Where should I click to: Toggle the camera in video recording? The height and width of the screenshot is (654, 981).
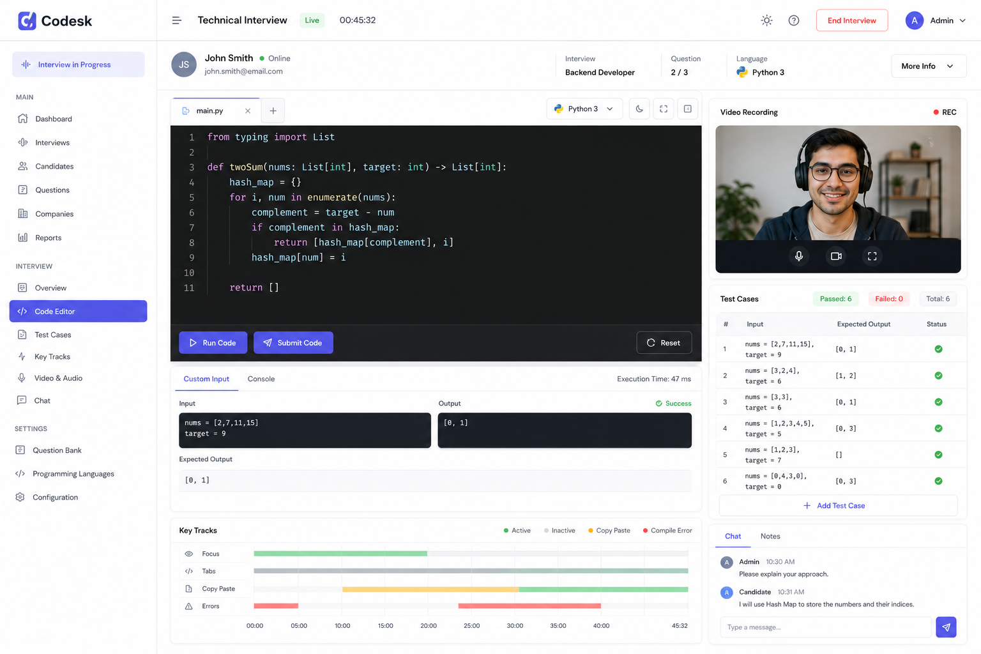[x=836, y=256]
